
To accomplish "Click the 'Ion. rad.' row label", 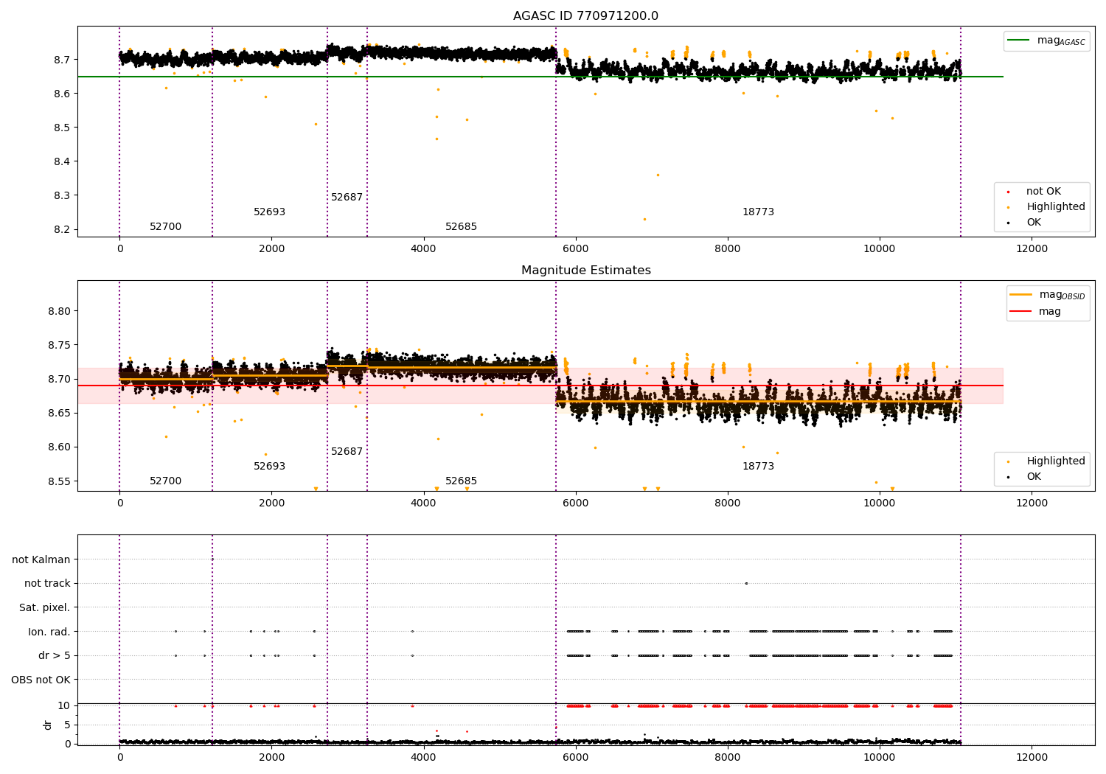I will click(x=49, y=632).
